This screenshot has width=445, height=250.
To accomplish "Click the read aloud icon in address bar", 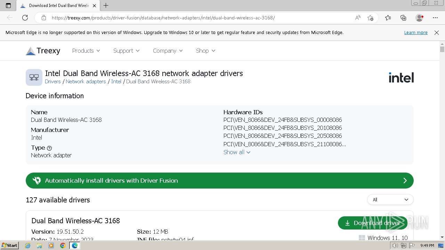I will point(358,18).
